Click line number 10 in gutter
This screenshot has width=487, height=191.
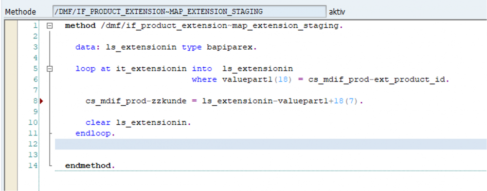[x=33, y=123]
